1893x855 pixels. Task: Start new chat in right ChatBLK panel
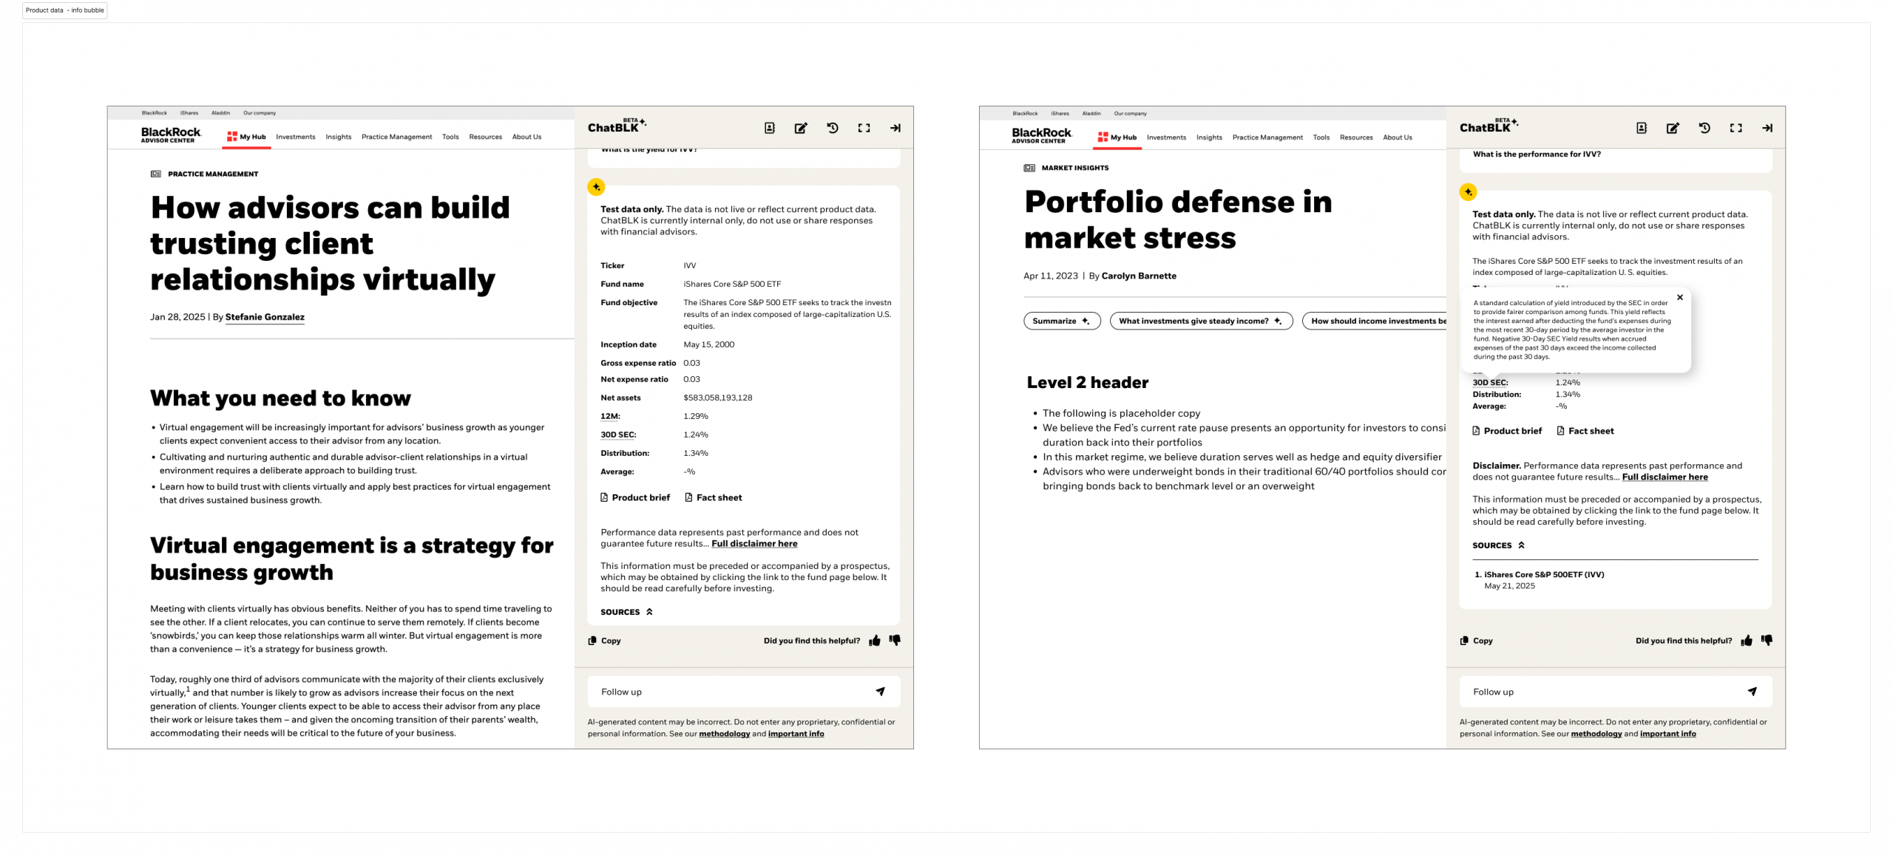coord(1673,128)
